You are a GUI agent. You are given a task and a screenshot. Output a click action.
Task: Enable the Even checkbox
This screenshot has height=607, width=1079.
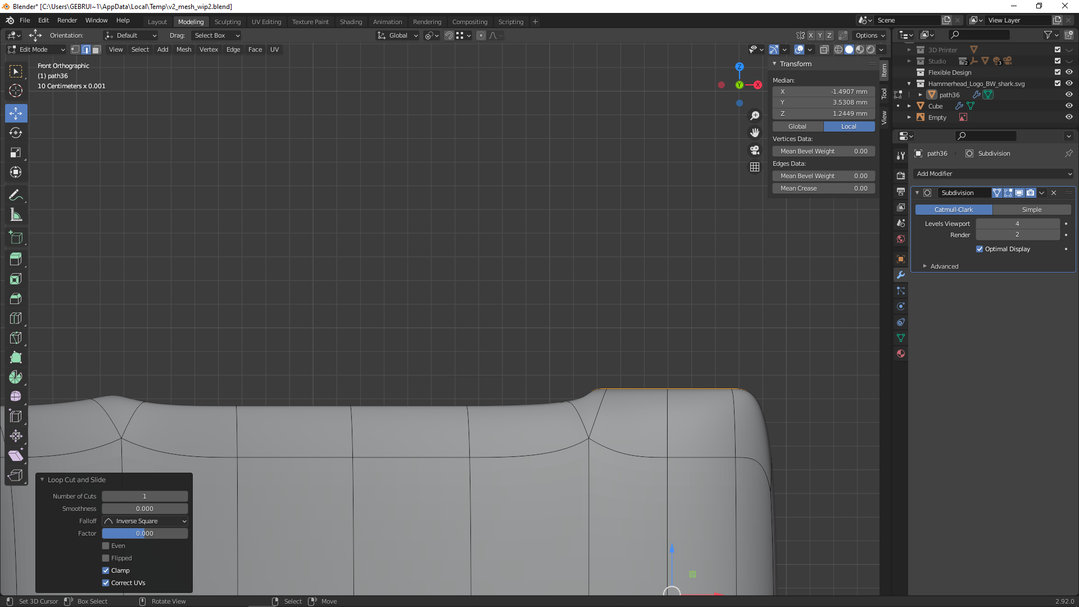[106, 546]
